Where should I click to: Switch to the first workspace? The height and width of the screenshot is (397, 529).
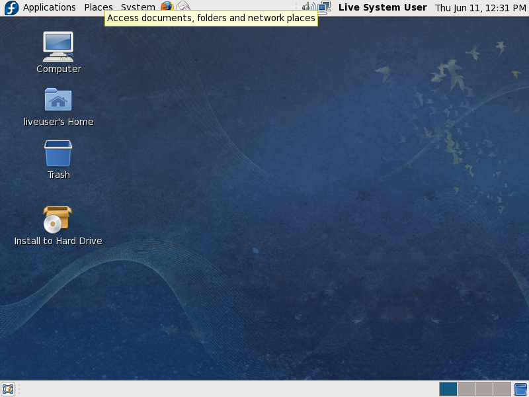pos(448,389)
